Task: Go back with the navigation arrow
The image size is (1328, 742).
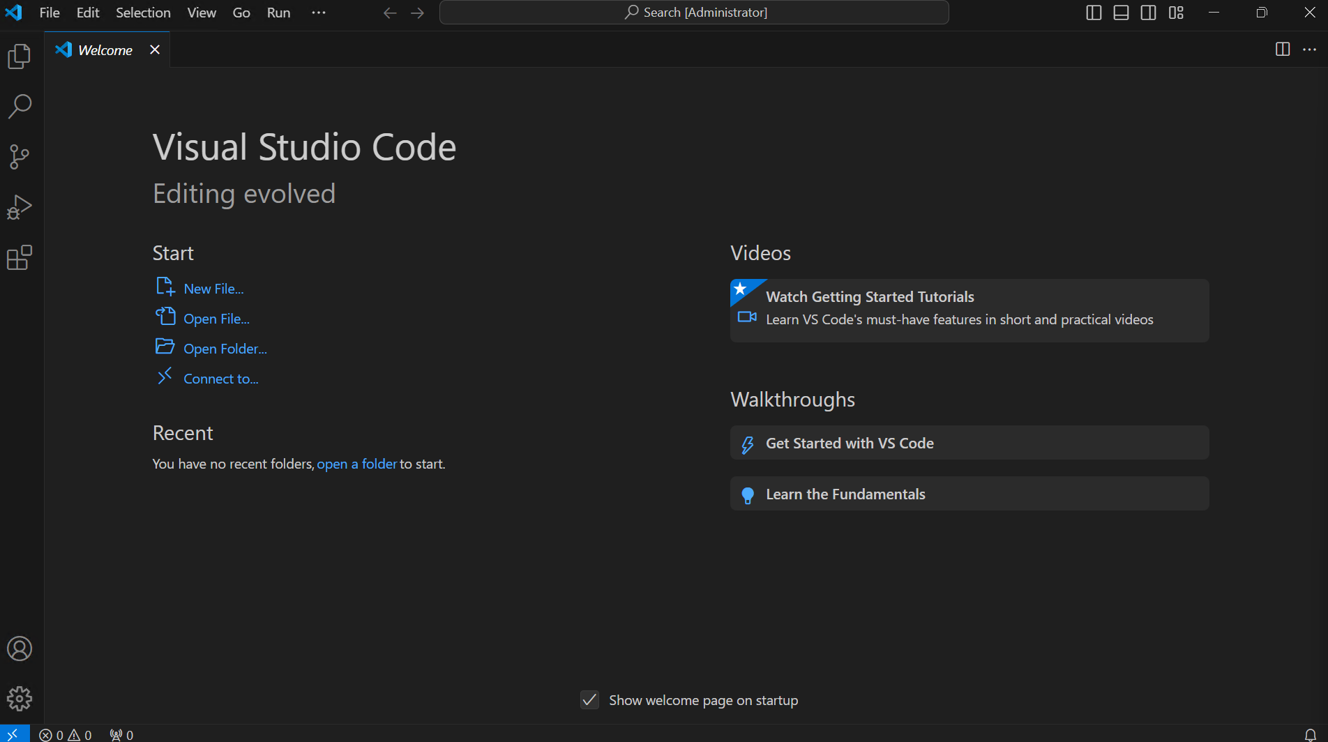Action: [390, 13]
